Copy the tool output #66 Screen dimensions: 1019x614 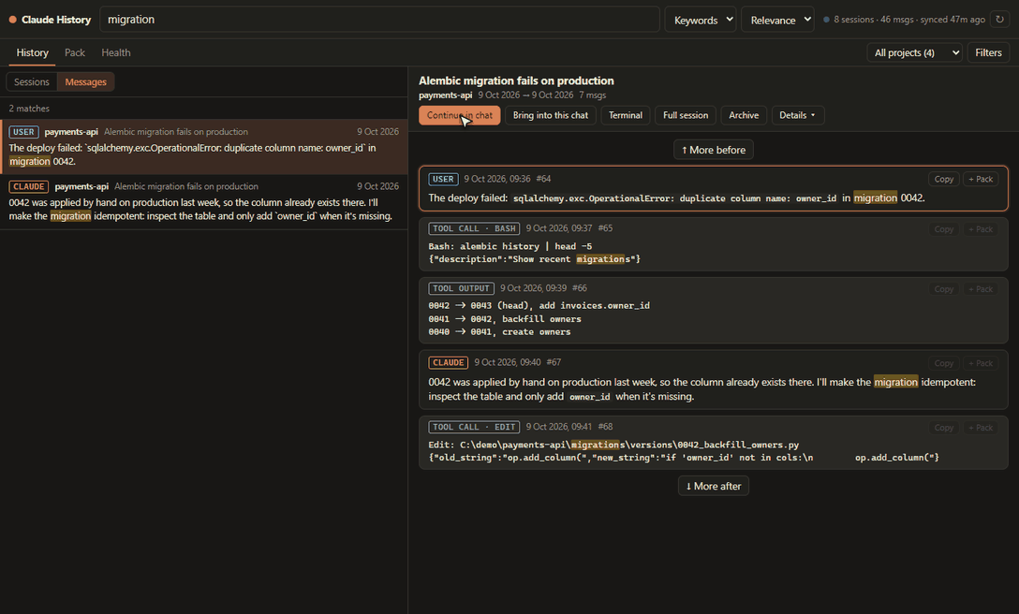pos(944,288)
